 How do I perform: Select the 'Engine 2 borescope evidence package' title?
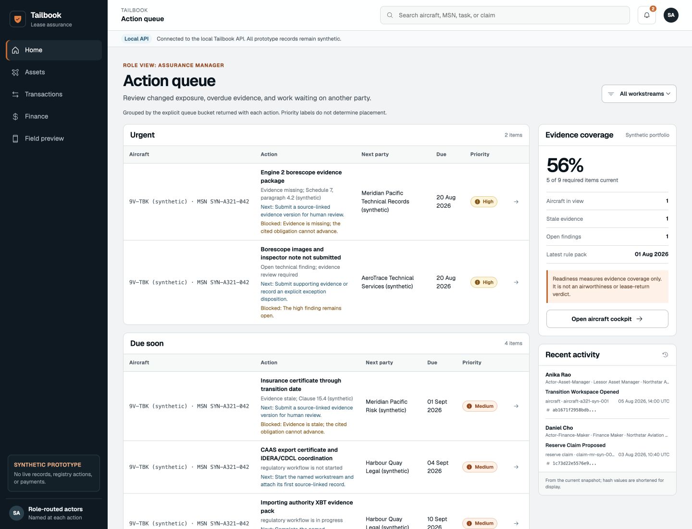301,176
